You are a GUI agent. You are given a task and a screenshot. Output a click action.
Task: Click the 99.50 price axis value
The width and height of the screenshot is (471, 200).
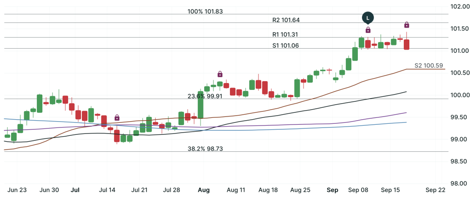[x=459, y=117]
